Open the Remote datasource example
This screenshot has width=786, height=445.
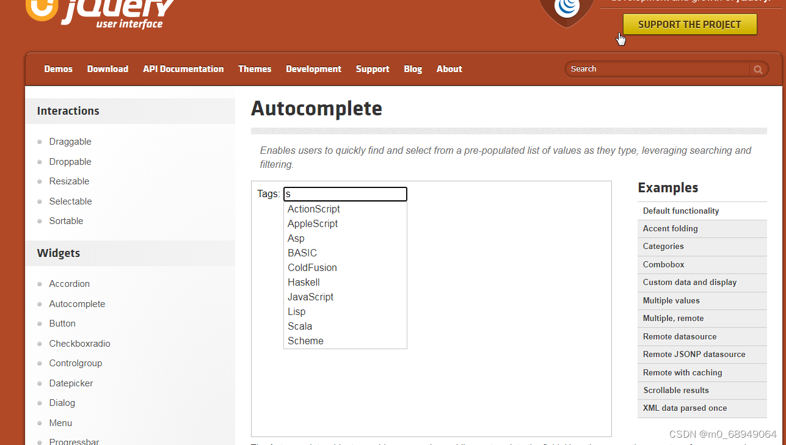[679, 336]
